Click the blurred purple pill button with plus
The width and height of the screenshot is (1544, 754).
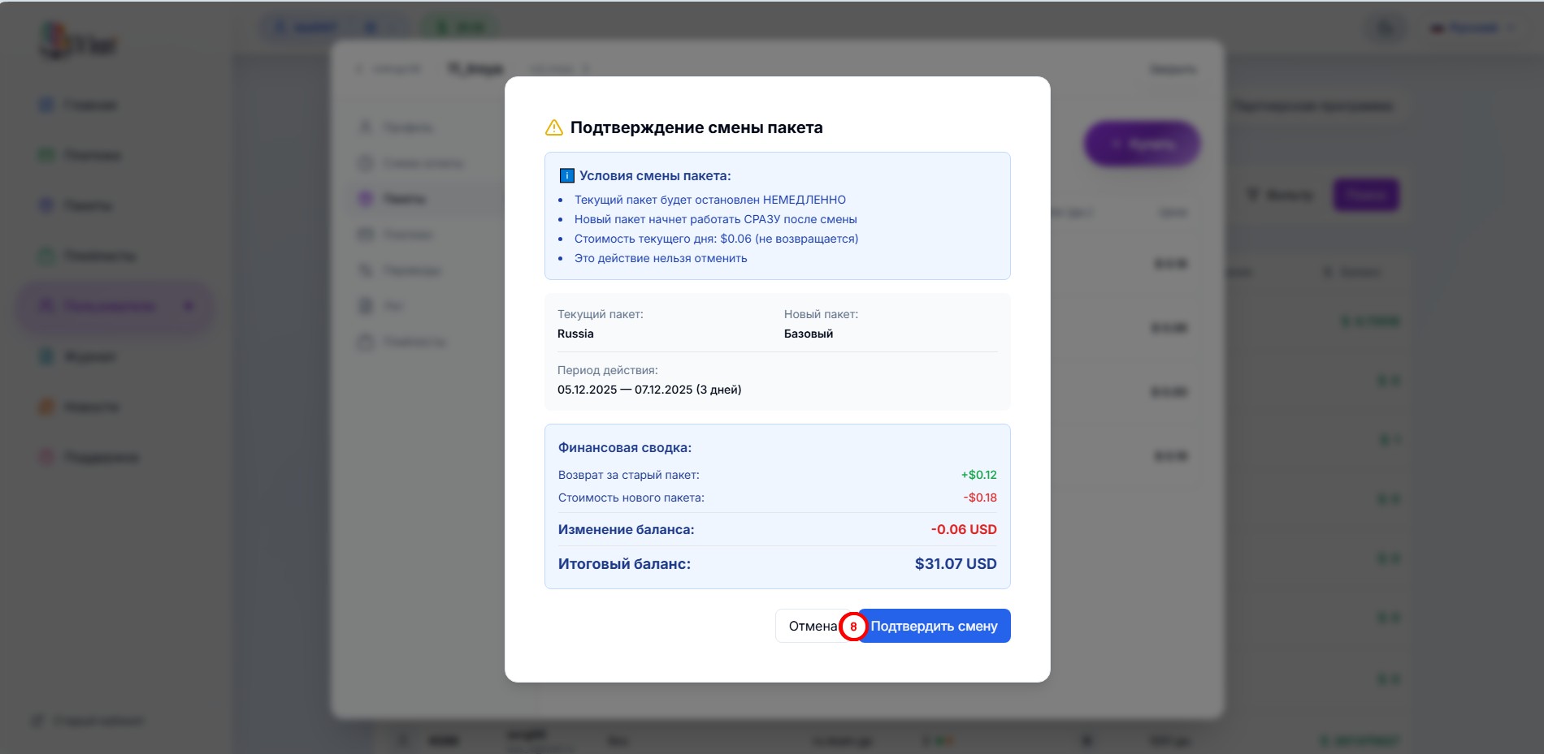click(1141, 144)
